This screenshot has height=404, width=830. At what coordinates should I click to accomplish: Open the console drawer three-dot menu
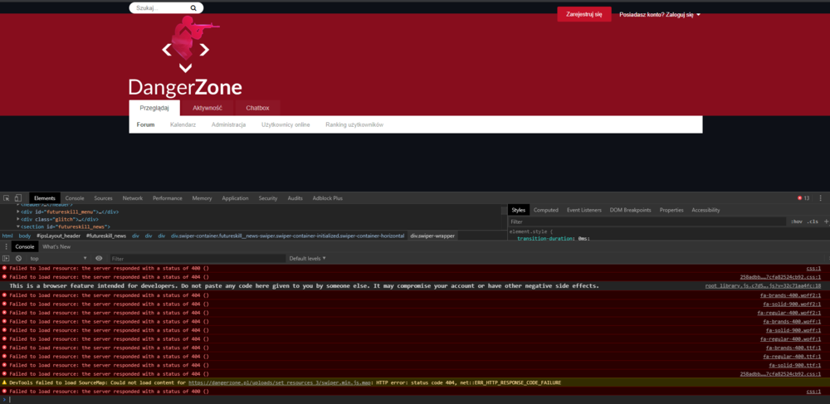[6, 246]
